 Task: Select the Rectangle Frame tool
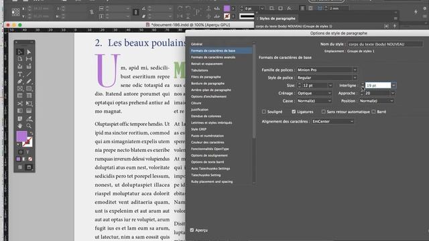tap(20, 88)
